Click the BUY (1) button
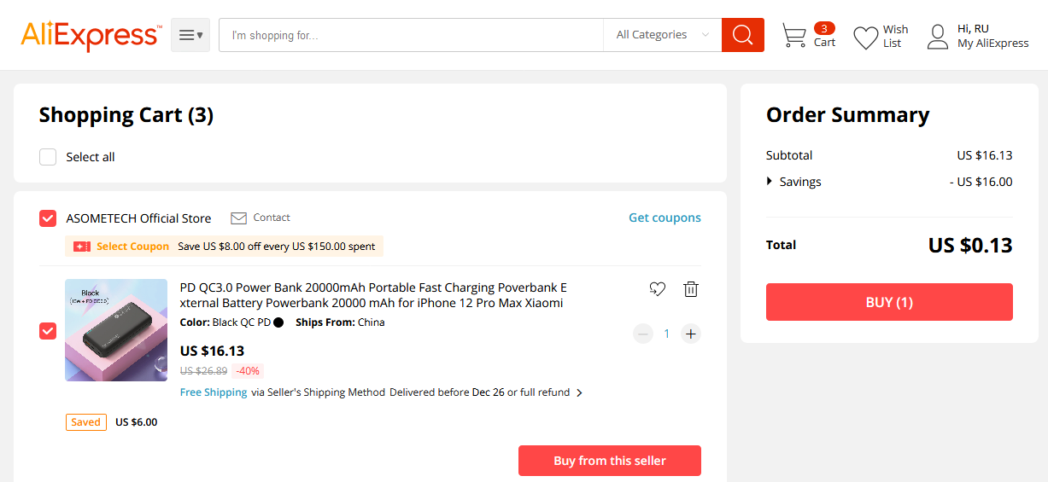The width and height of the screenshot is (1048, 482). pos(889,302)
